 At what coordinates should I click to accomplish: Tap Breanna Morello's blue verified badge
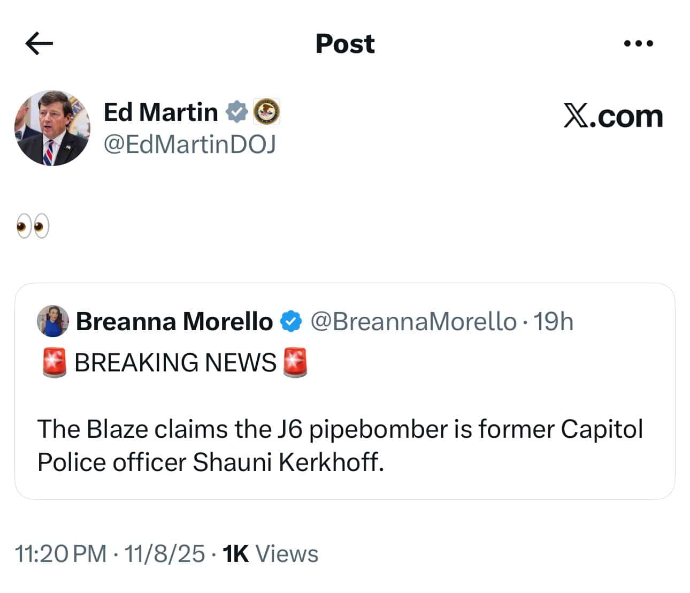point(292,322)
